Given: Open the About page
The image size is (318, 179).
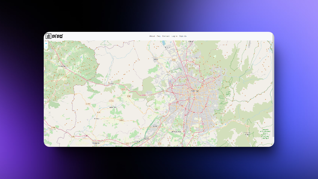Looking at the screenshot, I should 152,36.
